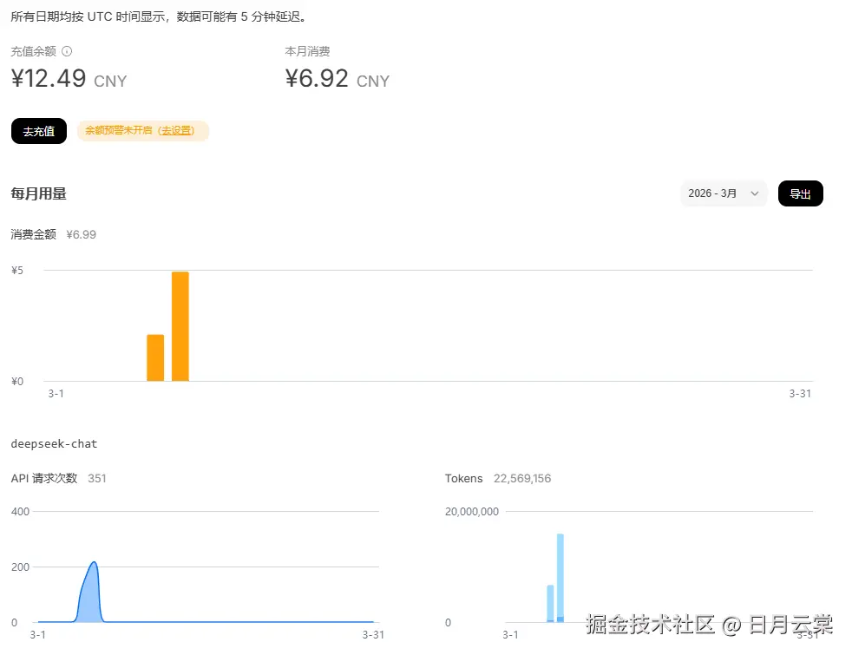Click the 导出 export button
852x655 pixels.
point(801,193)
